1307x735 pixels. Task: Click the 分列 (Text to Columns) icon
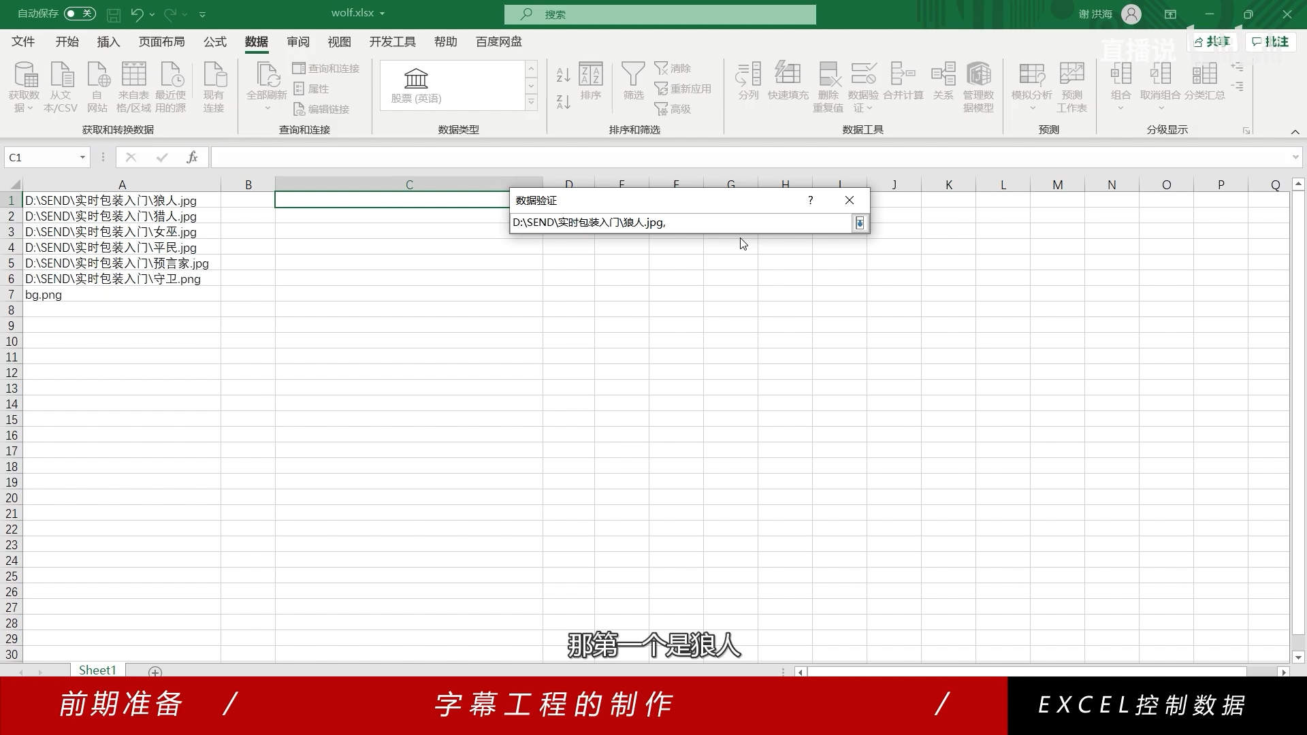pyautogui.click(x=747, y=82)
